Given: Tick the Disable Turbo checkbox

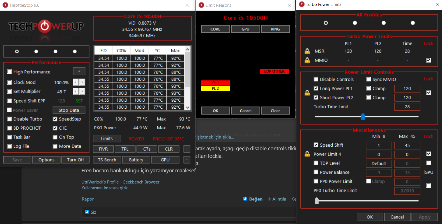Looking at the screenshot, I should (10, 119).
